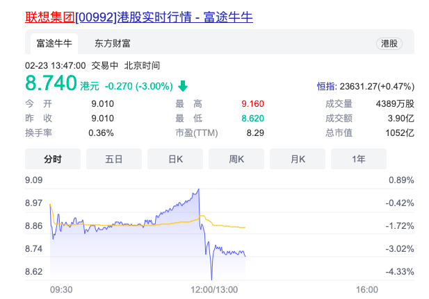Open the 联想集团[00992]港股实时行情 title link
This screenshot has height=299, width=429.
pos(139,17)
